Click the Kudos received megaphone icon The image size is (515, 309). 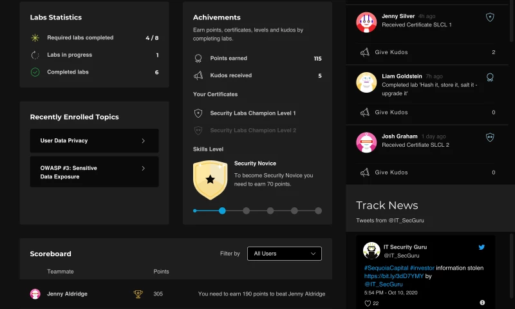point(198,75)
